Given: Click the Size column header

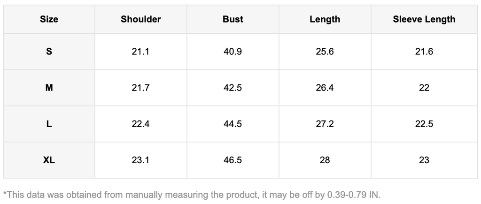Looking at the screenshot, I should click(x=49, y=19).
